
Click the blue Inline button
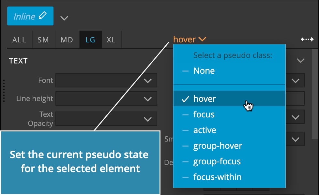[x=30, y=16]
